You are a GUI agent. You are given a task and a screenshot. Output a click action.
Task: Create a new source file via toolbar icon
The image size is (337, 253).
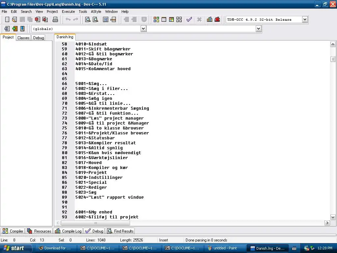[7, 19]
